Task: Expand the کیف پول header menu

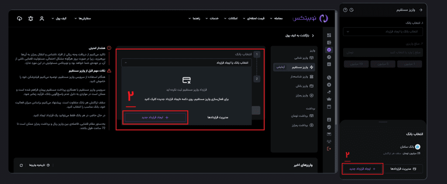Action: 61,19
